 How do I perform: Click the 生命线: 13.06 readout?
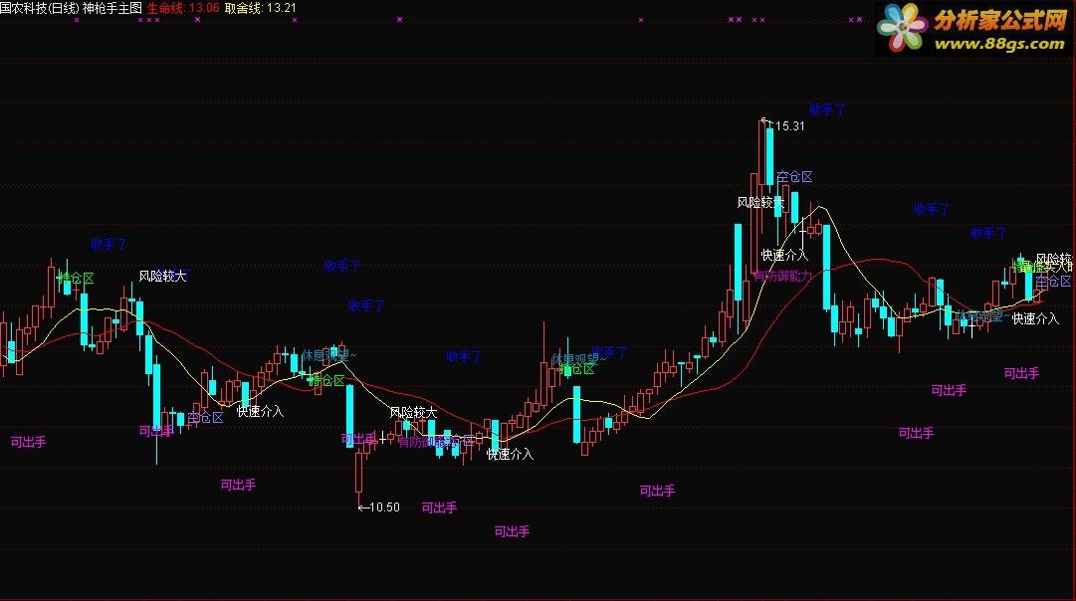[x=183, y=8]
